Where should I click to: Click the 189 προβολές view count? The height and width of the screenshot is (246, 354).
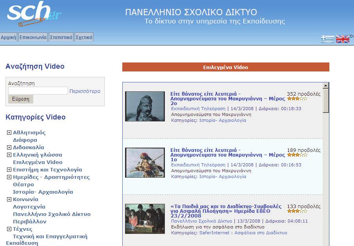(304, 150)
